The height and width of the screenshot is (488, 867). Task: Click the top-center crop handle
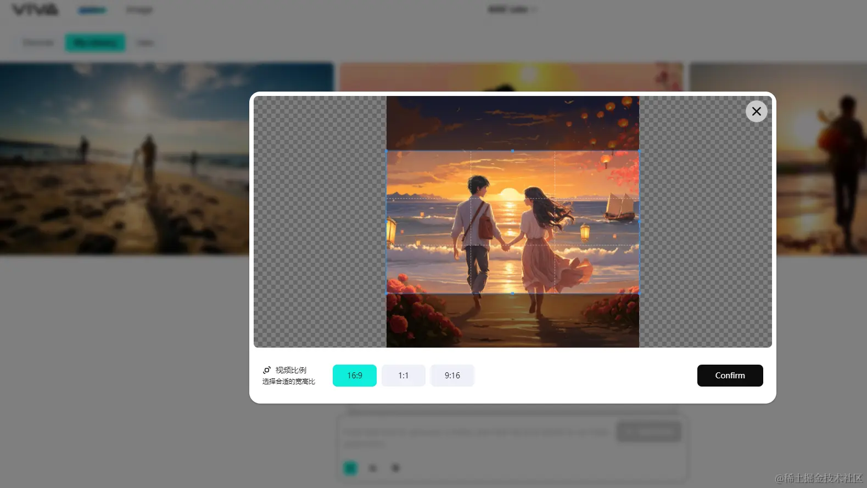[x=512, y=151]
